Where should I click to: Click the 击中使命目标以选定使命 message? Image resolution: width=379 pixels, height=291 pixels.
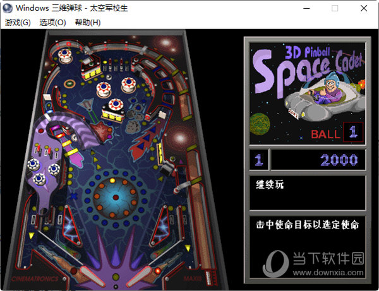(308, 225)
